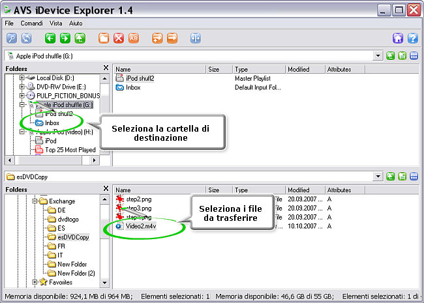Select the esDVDCopy folder in tree
424x303 pixels.
[73, 237]
